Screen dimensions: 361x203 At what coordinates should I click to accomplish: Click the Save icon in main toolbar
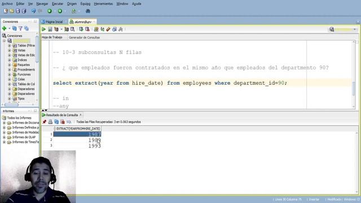[x=17, y=11]
